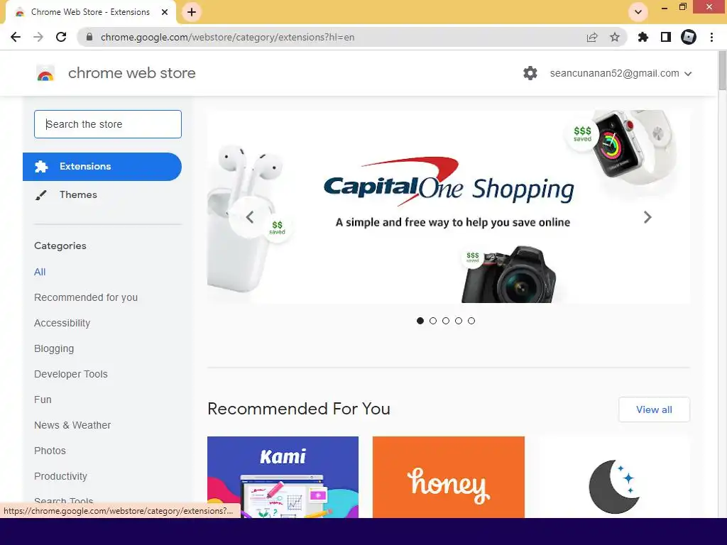The width and height of the screenshot is (727, 545).
Task: Open the tab search chevron
Action: point(638,12)
